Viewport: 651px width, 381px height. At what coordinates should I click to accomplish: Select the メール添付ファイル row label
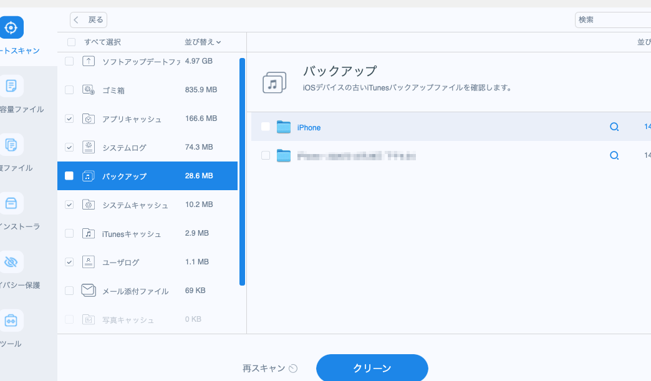coord(135,291)
